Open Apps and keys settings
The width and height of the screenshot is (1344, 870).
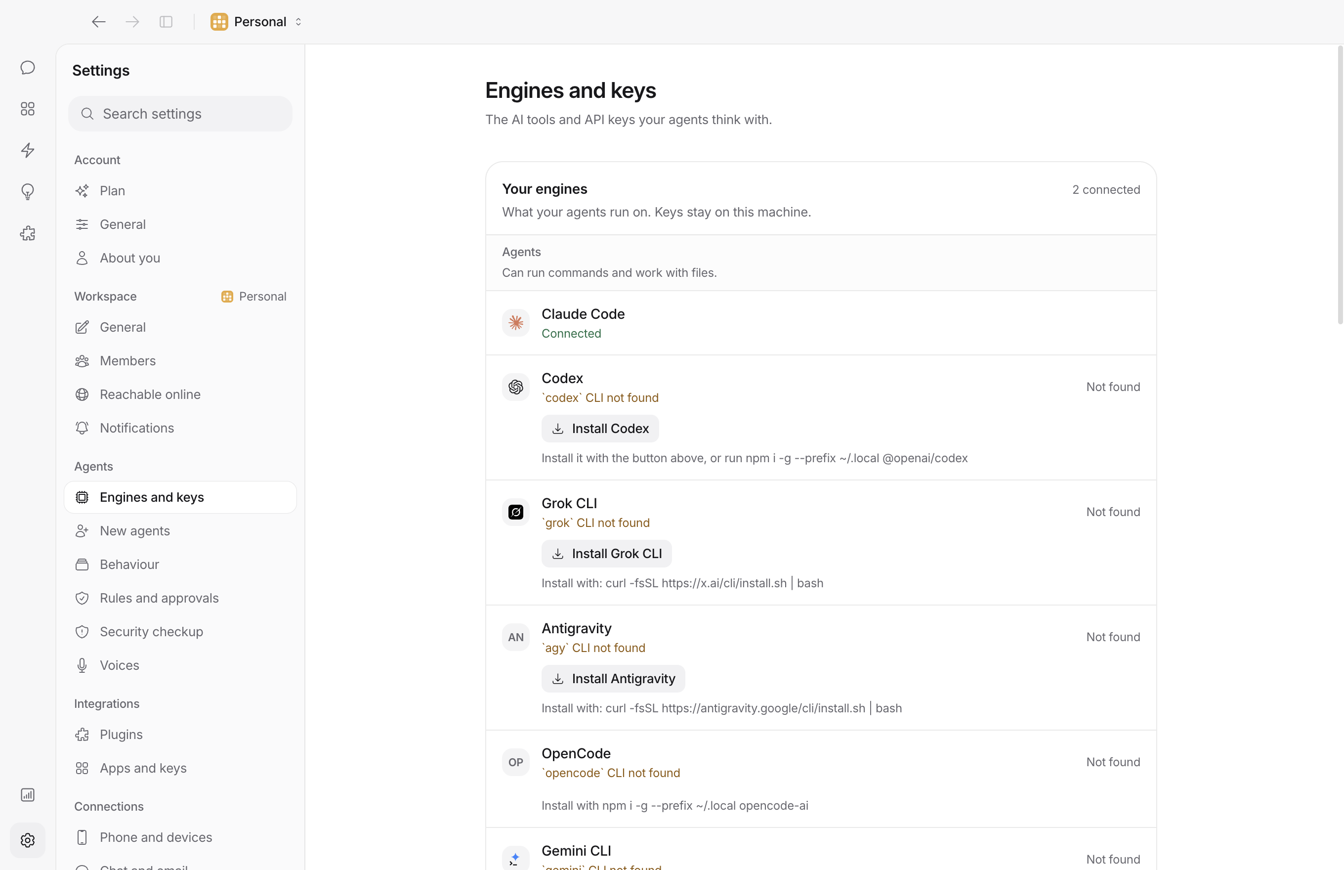tap(180, 768)
